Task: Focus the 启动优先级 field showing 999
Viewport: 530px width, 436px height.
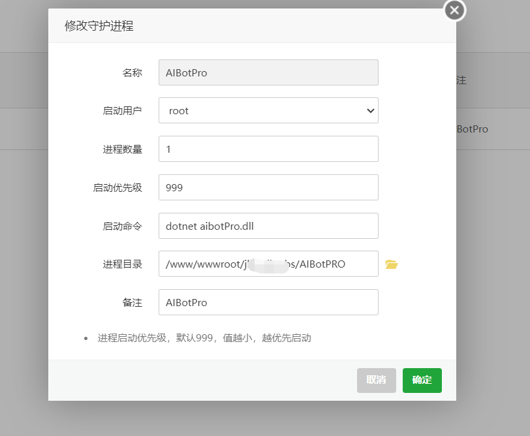Action: coord(268,187)
